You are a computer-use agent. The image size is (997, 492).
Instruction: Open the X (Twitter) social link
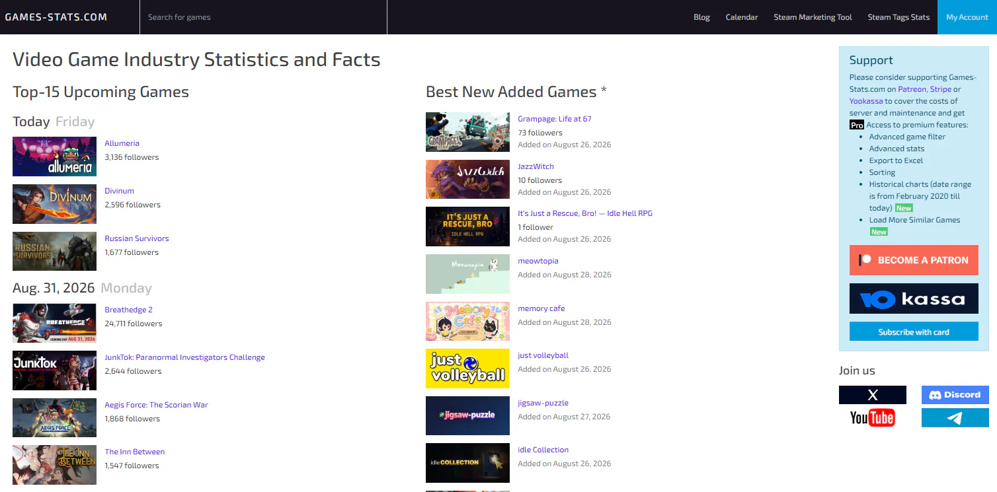click(x=872, y=395)
